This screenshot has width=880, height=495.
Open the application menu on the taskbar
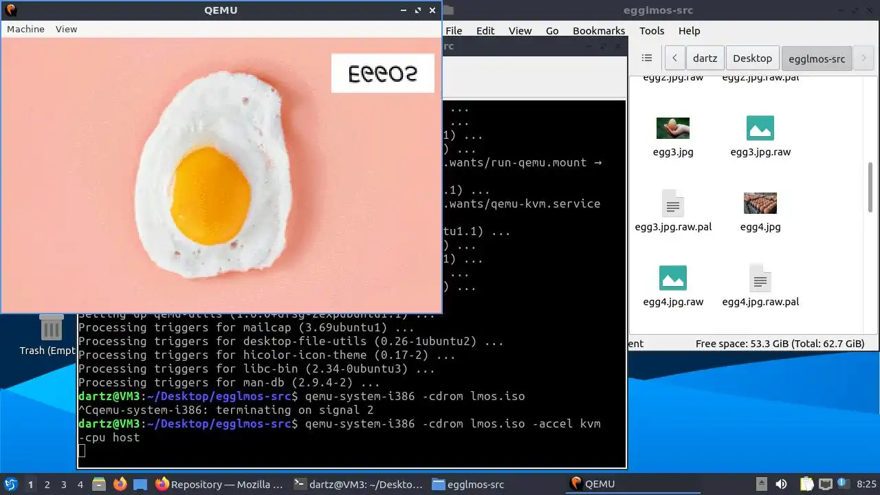tap(11, 484)
